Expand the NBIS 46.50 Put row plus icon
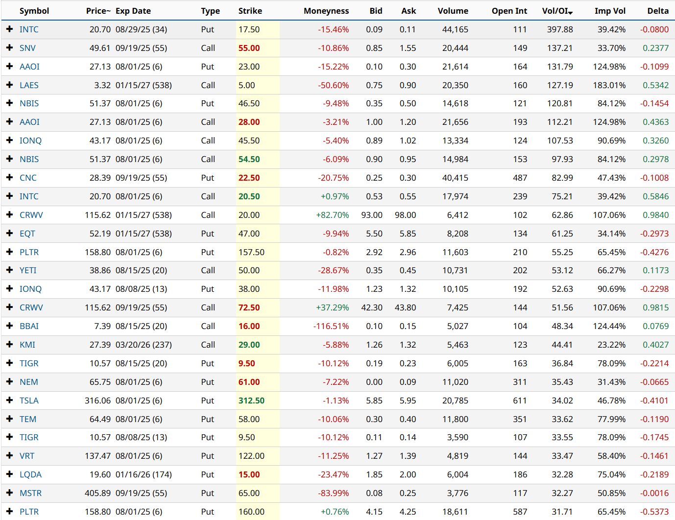The width and height of the screenshot is (675, 520). (9, 103)
